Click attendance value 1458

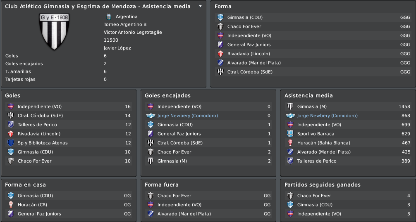404,106
